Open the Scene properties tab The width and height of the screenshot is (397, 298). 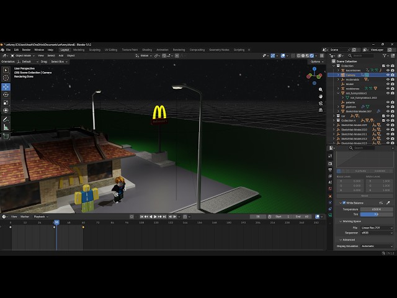coord(330,183)
